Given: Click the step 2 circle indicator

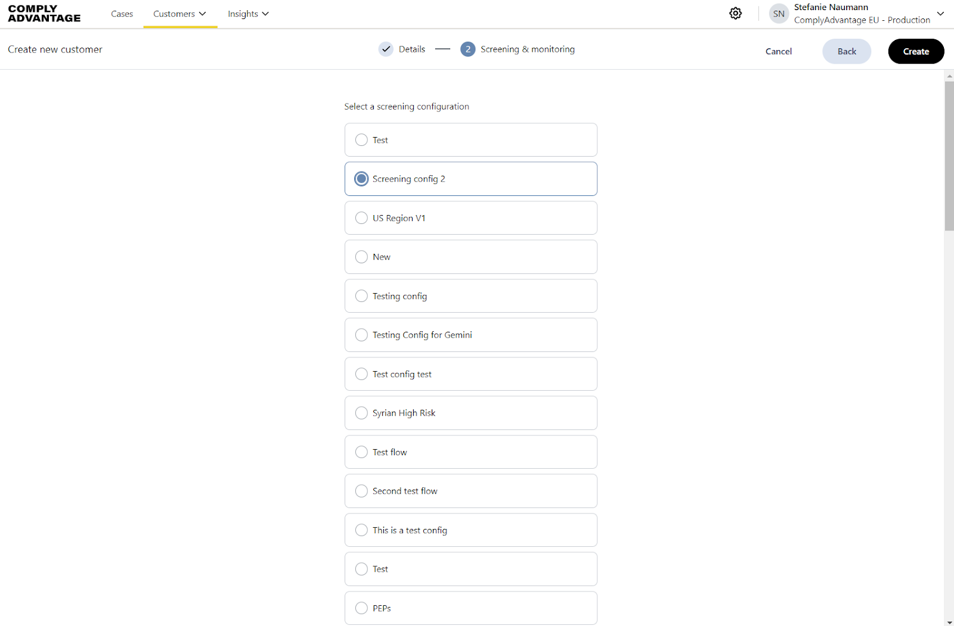Looking at the screenshot, I should (x=467, y=49).
